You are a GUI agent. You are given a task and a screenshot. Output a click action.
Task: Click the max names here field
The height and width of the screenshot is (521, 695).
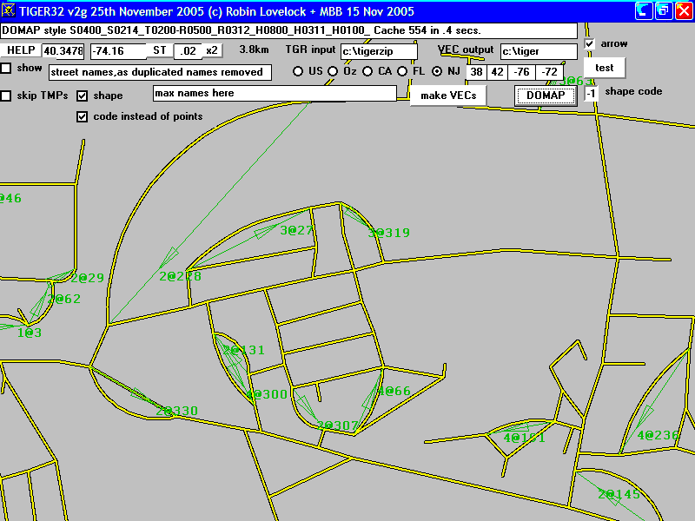click(x=274, y=93)
